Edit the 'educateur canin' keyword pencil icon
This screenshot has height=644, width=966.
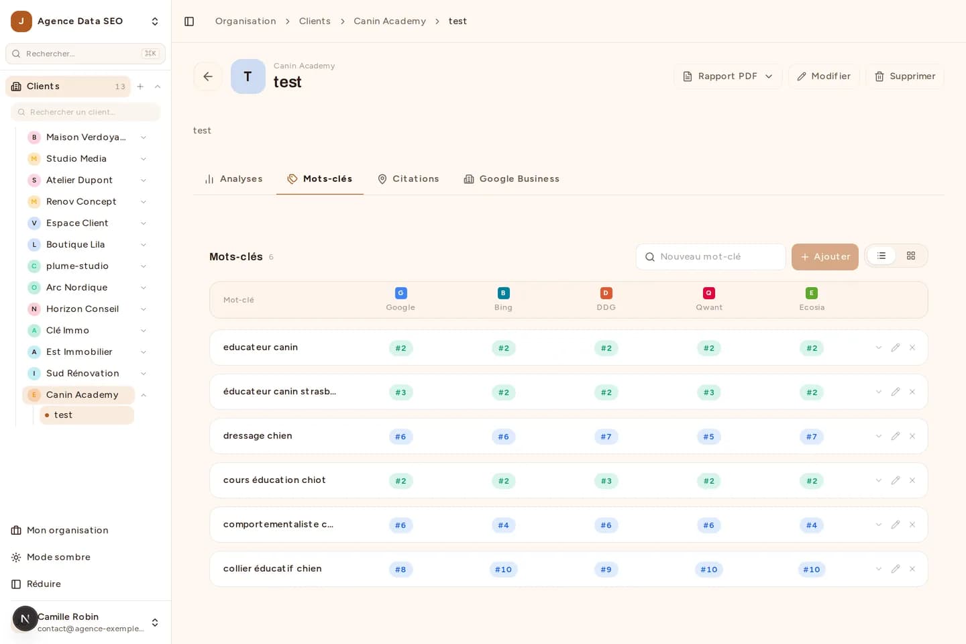(x=895, y=347)
